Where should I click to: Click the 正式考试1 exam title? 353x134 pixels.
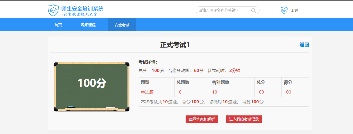click(175, 45)
